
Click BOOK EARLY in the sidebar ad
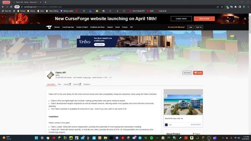pos(196,125)
